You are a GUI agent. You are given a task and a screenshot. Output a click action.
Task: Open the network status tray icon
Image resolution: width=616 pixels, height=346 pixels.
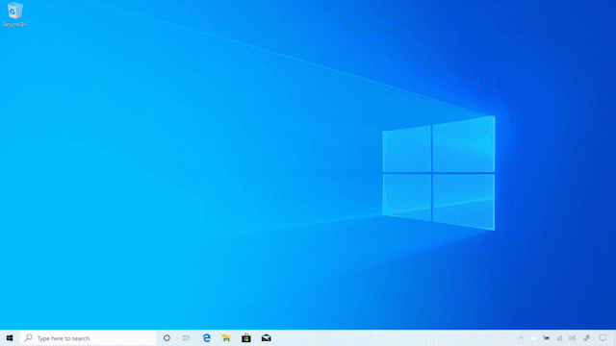pos(559,337)
